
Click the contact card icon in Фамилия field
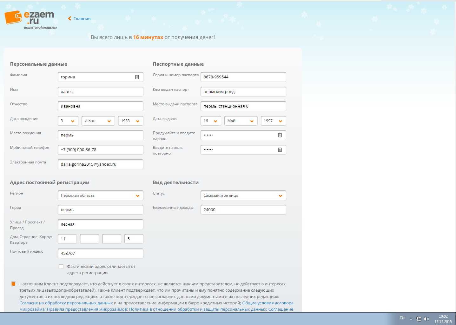(137, 77)
